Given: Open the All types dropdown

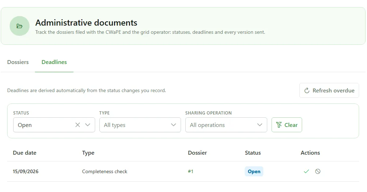Looking at the screenshot, I should (x=140, y=125).
